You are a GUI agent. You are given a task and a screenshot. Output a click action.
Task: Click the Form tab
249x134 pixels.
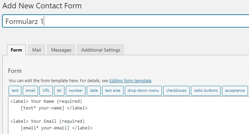click(16, 50)
